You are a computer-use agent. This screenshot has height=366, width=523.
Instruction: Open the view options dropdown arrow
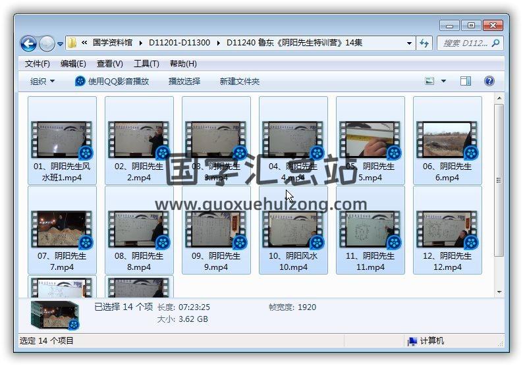(443, 81)
